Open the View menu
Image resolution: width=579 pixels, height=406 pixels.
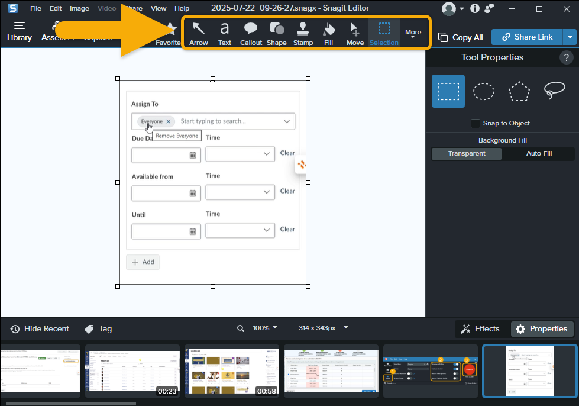point(159,8)
